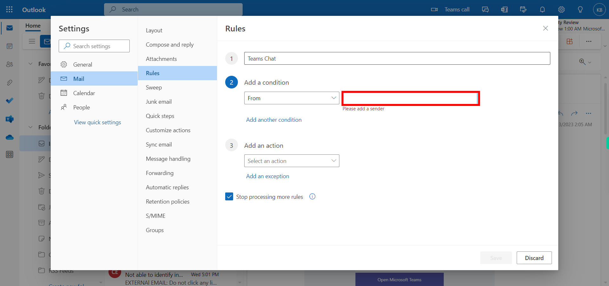Toggle Stop processing more rules checkbox
609x286 pixels.
229,197
